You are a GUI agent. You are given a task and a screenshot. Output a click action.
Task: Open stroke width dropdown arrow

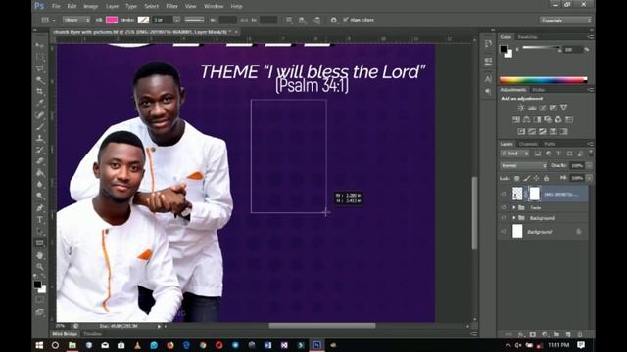[176, 20]
